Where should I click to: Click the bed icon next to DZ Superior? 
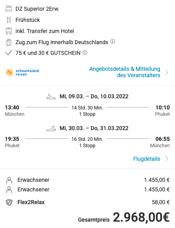[x=9, y=9]
